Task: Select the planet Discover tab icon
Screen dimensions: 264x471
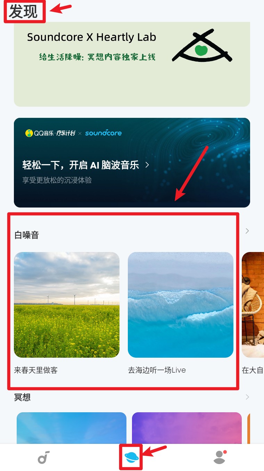Action: point(132,457)
